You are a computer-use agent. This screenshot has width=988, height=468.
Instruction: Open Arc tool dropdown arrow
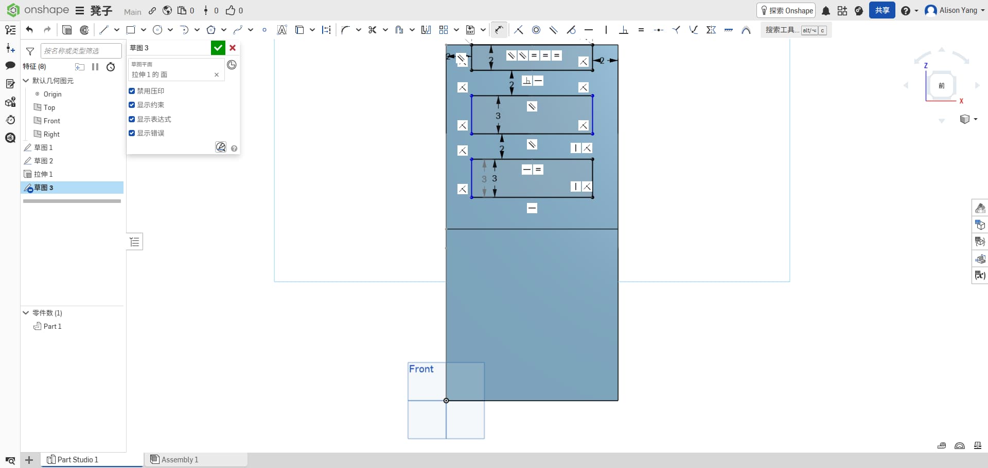point(197,30)
